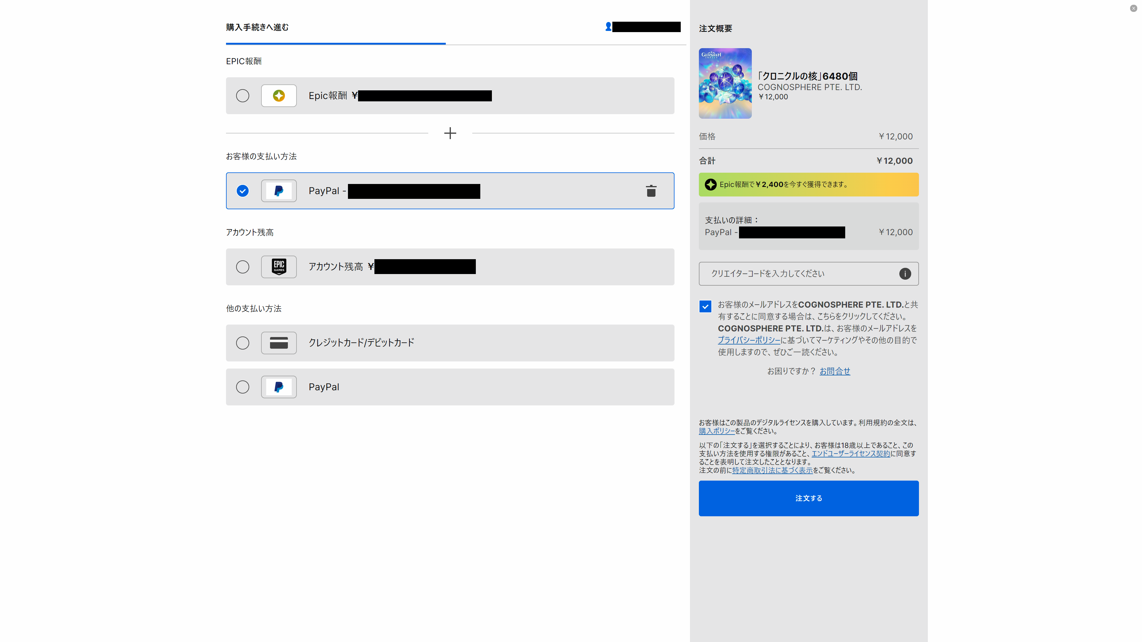Close the checkout overlay with X
The image size is (1142, 642).
(1133, 8)
